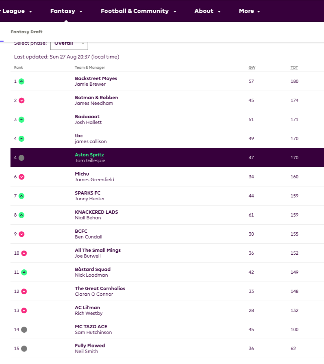Open The Great Cornholios team link

(100, 288)
